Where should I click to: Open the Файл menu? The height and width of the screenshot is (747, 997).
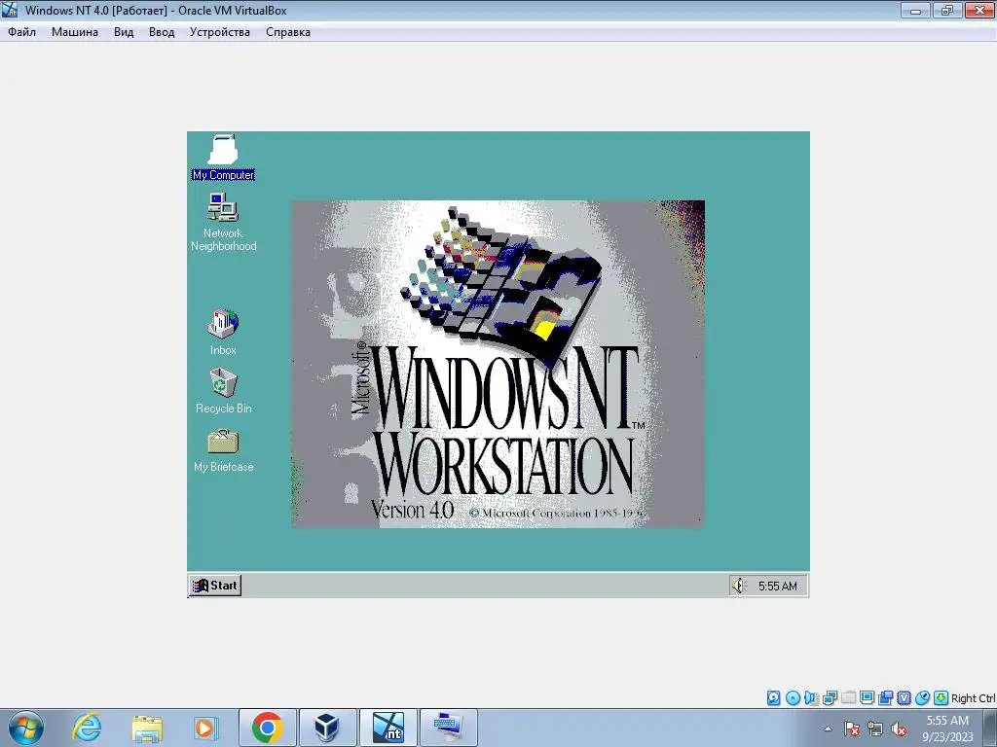[x=21, y=32]
